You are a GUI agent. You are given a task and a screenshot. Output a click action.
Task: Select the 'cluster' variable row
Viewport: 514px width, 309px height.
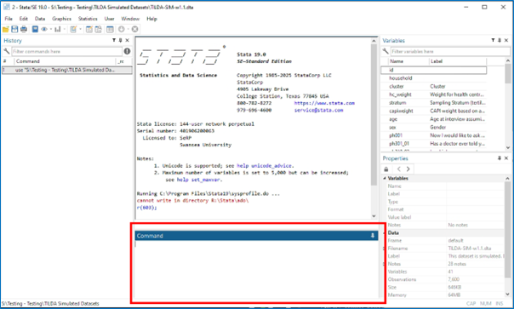point(433,86)
